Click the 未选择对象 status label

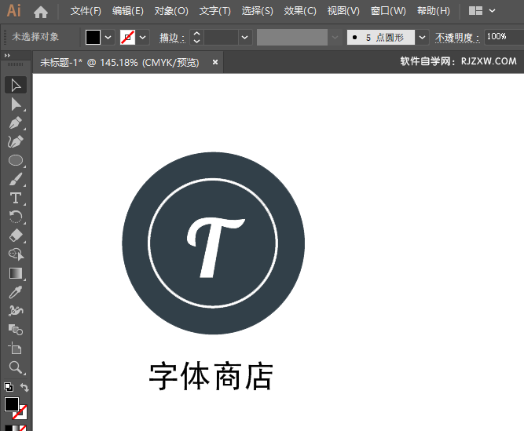point(35,37)
